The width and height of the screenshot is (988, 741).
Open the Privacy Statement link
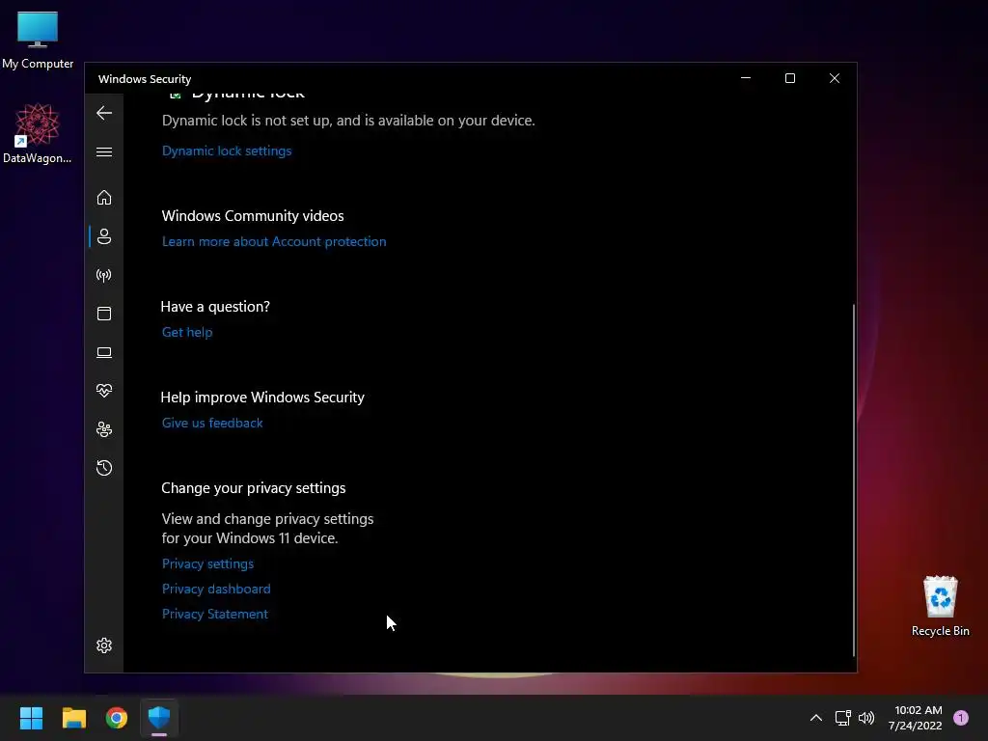(x=215, y=614)
